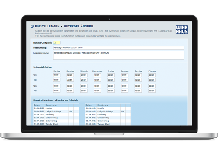Select first Von time field for Donnerstag
Screen dimensions: 218x162
click(x=97, y=75)
